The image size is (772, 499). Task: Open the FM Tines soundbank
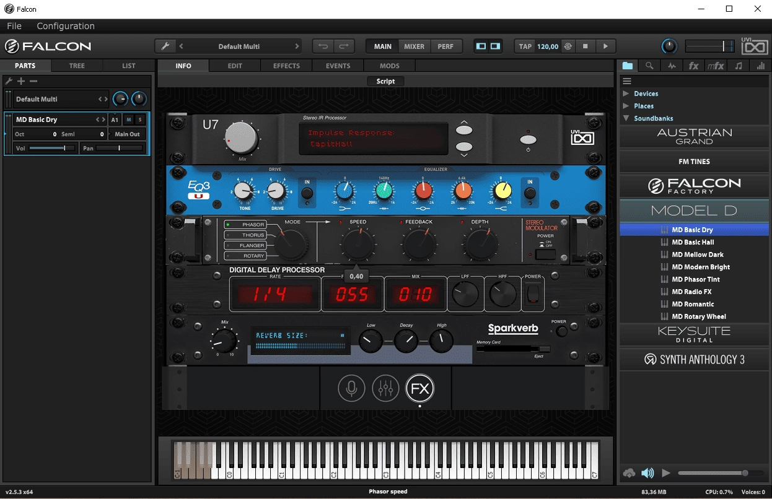click(x=694, y=162)
